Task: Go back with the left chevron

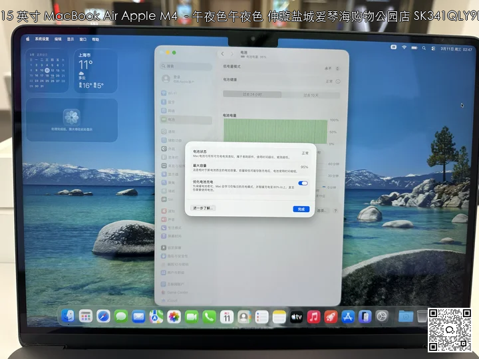Action: [x=223, y=54]
